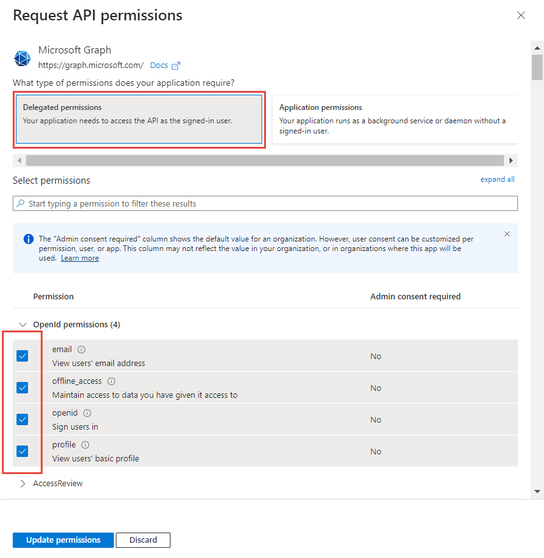Click the info icon next to email

[81, 350]
